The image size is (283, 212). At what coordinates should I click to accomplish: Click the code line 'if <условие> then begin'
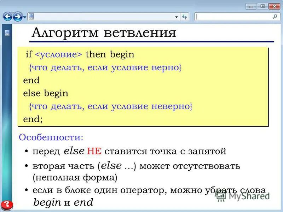tap(80, 55)
